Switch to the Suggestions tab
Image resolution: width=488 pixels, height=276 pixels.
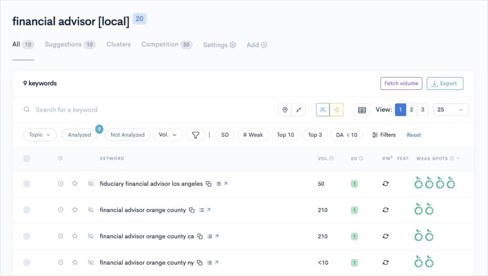coord(63,44)
